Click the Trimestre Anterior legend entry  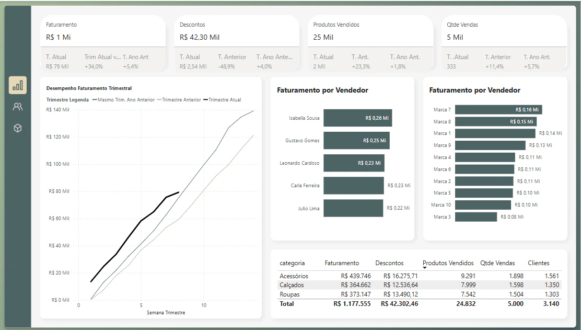(x=179, y=100)
